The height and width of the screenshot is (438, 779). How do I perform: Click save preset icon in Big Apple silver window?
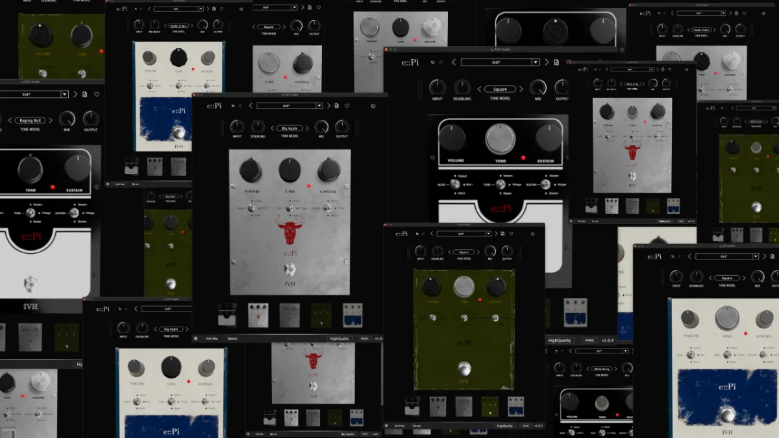[336, 106]
